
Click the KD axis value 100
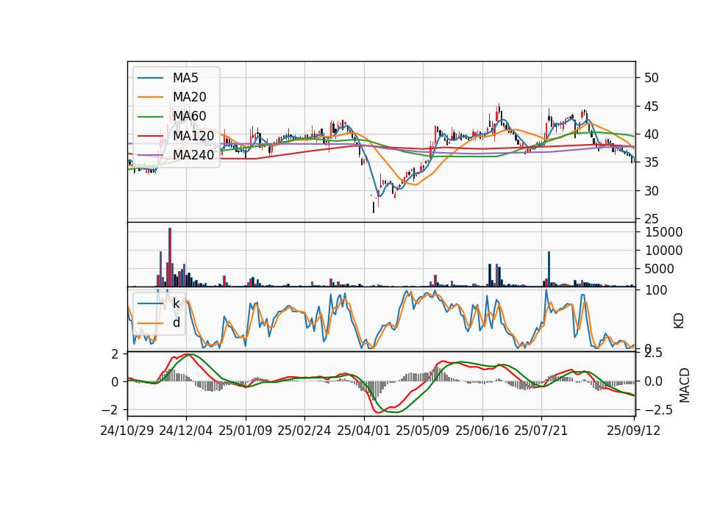pyautogui.click(x=656, y=290)
